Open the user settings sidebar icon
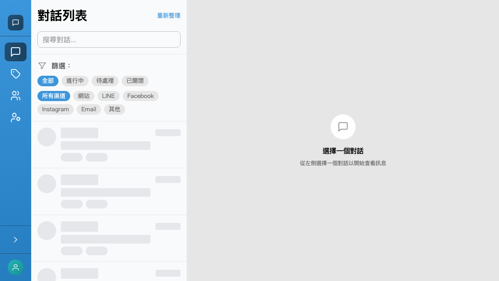 click(x=16, y=117)
